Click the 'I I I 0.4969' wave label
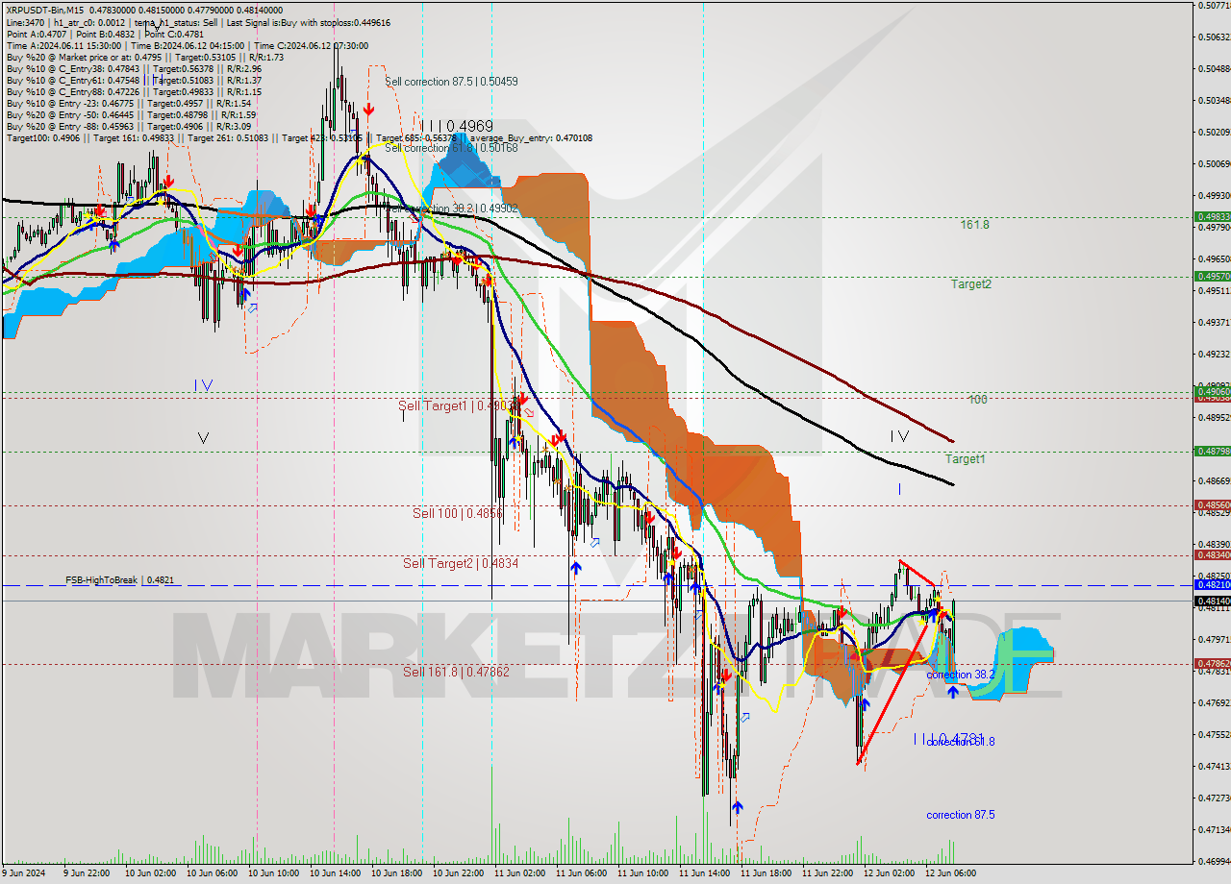This screenshot has width=1231, height=884. click(456, 126)
